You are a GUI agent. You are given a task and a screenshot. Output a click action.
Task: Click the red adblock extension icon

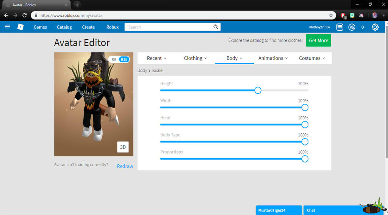(343, 15)
